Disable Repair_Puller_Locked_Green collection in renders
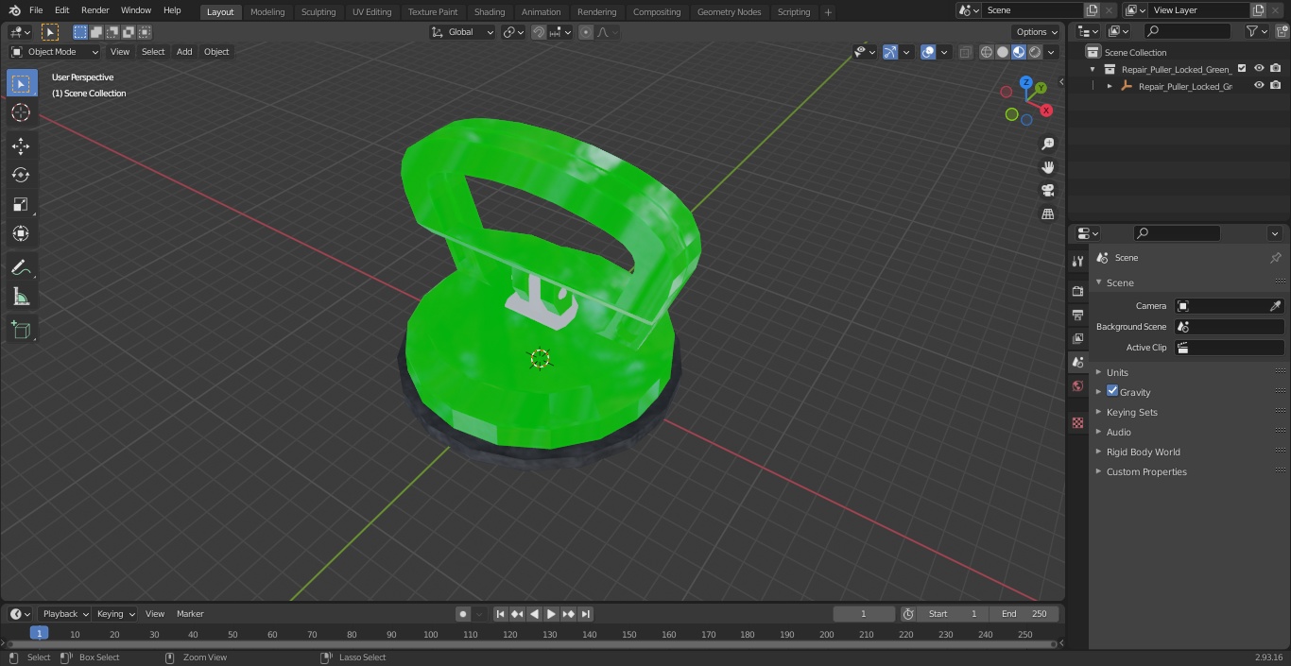The width and height of the screenshot is (1291, 666). coord(1276,69)
